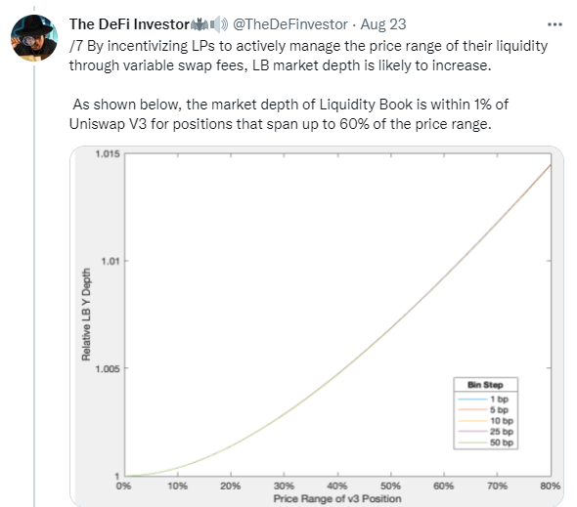Click The DeFi Investor profile avatar

pyautogui.click(x=34, y=38)
